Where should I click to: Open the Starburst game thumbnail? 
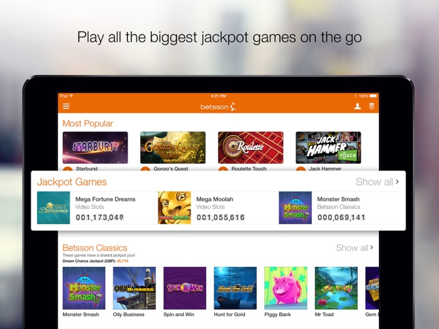pos(95,147)
